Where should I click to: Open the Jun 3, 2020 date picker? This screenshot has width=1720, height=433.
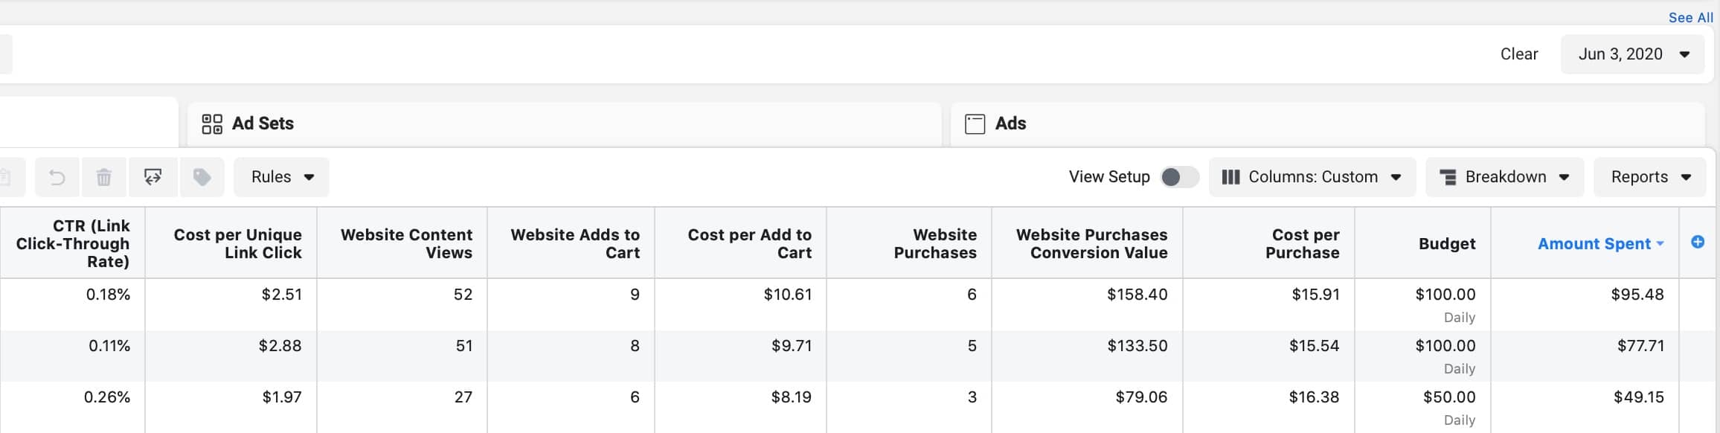[1632, 54]
